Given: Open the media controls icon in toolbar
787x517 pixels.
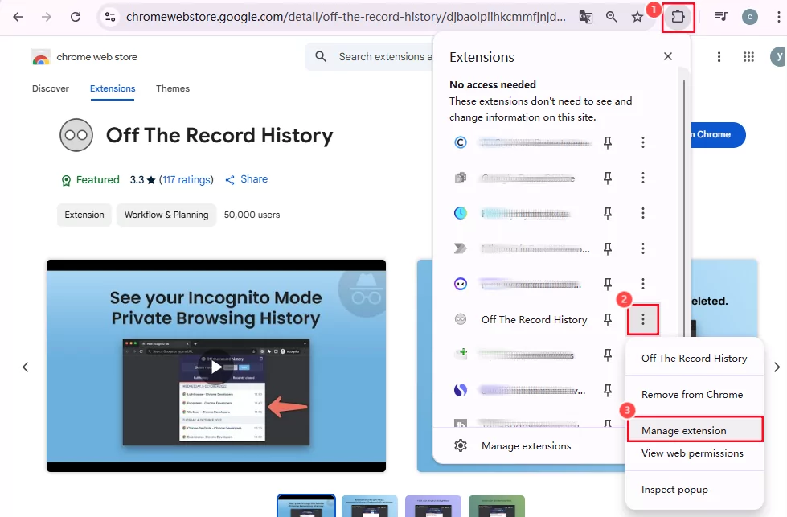Looking at the screenshot, I should click(721, 17).
